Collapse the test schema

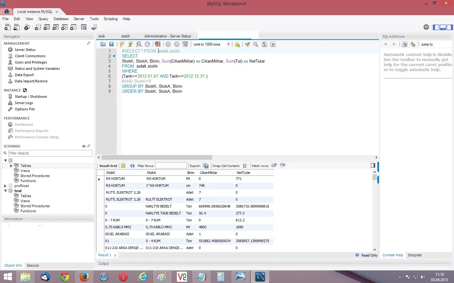point(5,191)
